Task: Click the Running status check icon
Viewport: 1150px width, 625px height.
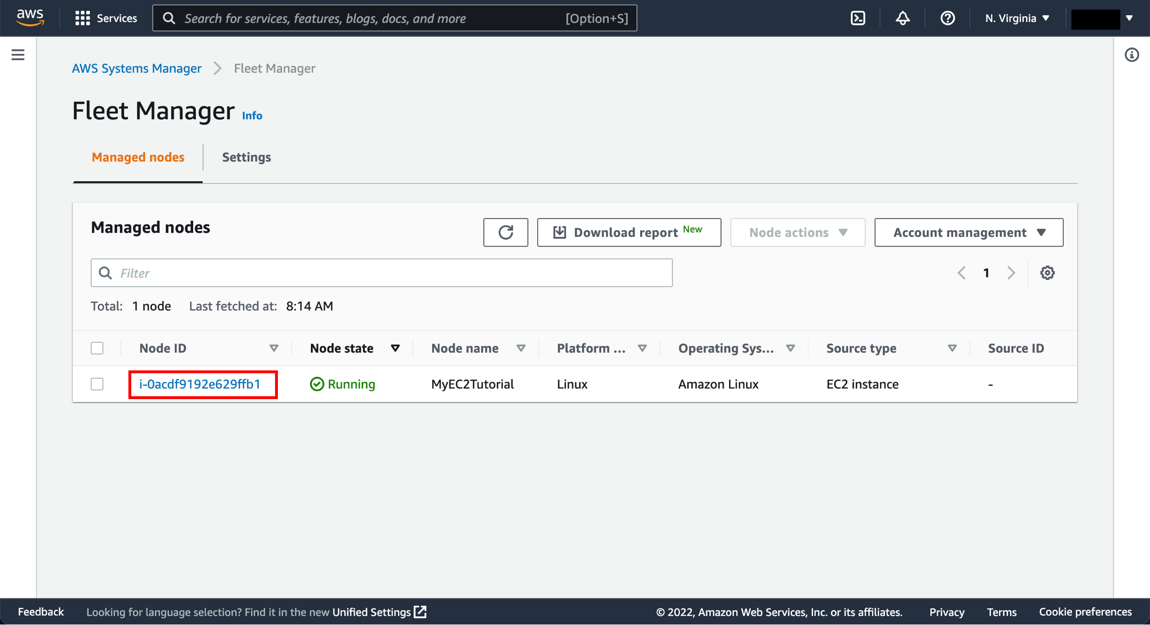Action: click(x=317, y=384)
